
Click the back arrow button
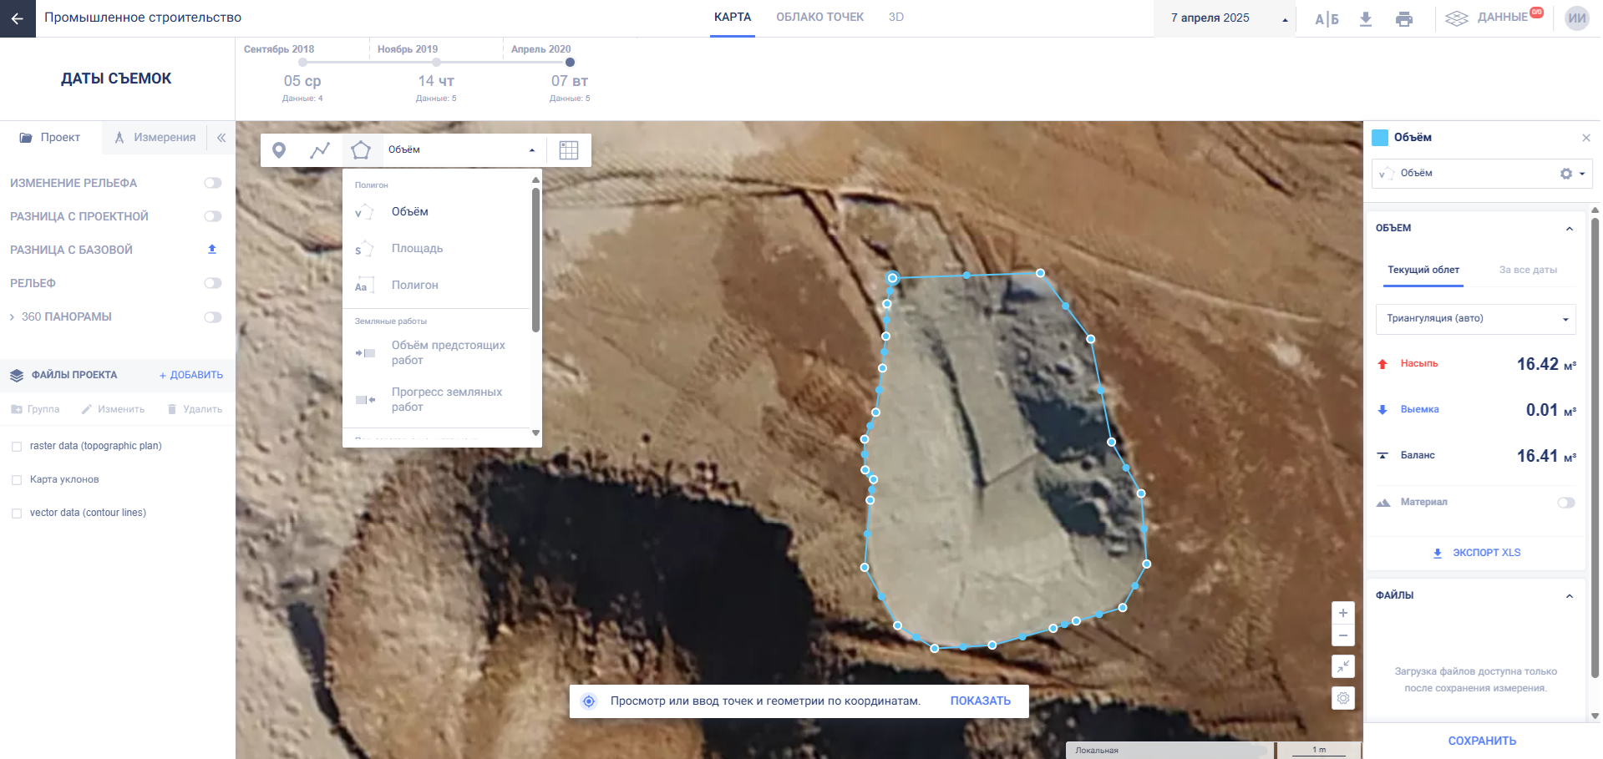[18, 18]
